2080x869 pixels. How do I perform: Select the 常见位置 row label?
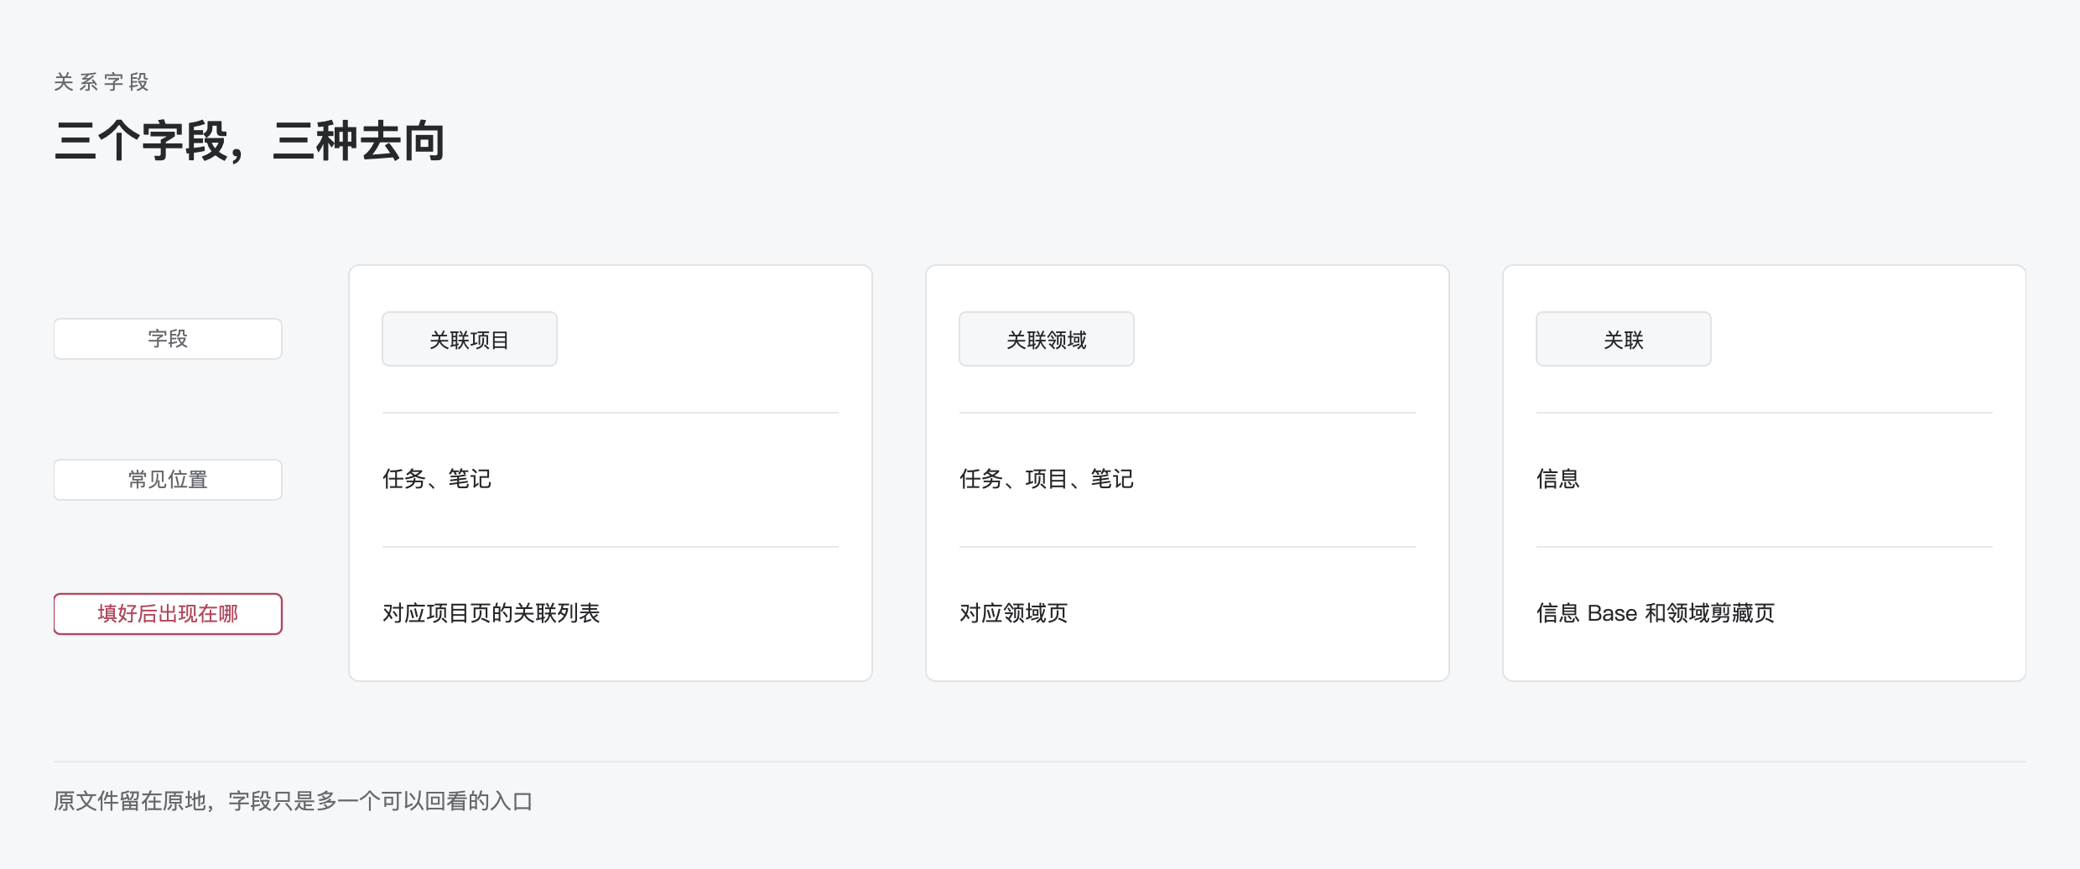pyautogui.click(x=168, y=480)
